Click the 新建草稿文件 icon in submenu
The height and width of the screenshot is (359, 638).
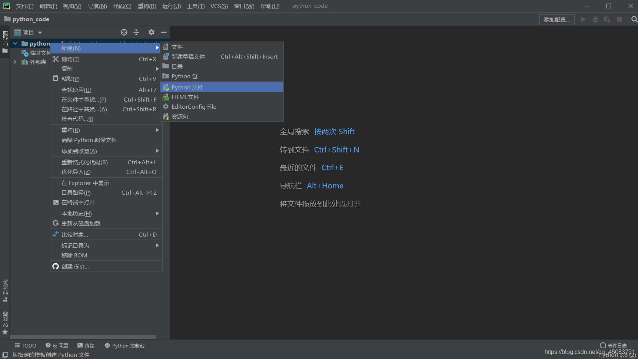[166, 56]
